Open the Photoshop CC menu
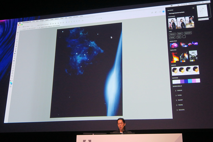The image size is (213, 142). pyautogui.click(x=26, y=22)
